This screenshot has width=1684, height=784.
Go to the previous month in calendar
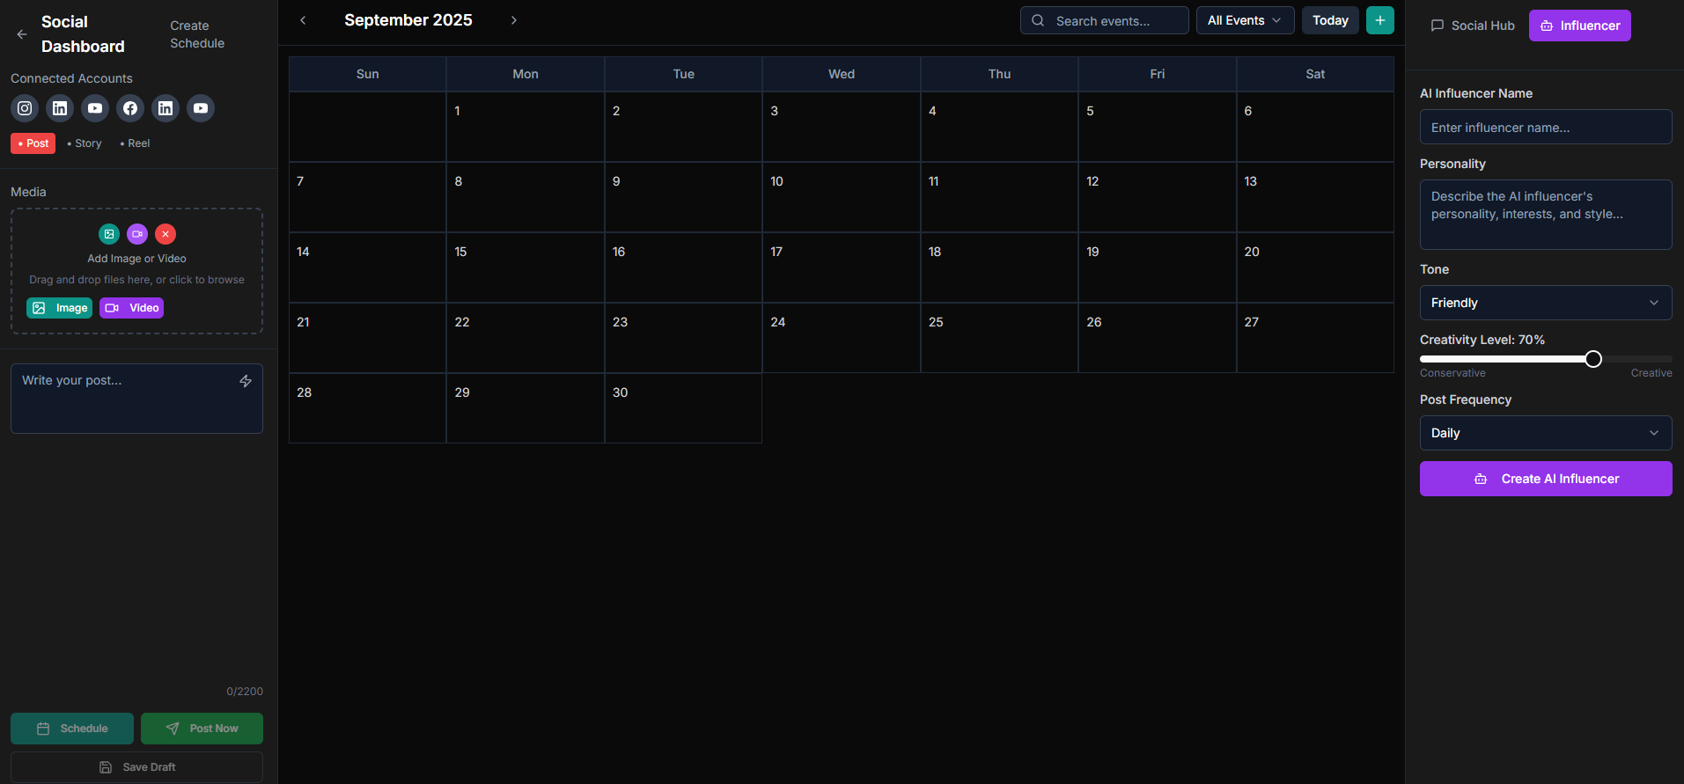point(303,20)
